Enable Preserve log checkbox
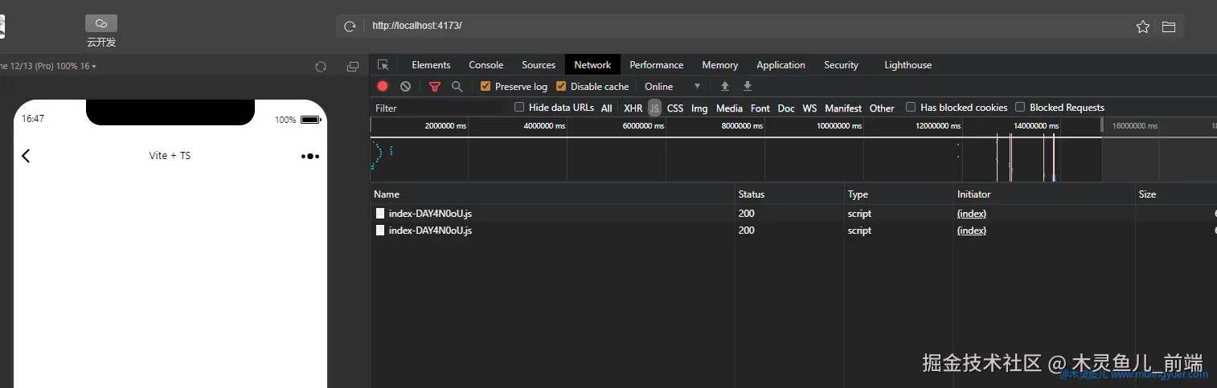Image resolution: width=1217 pixels, height=388 pixels. tap(486, 86)
